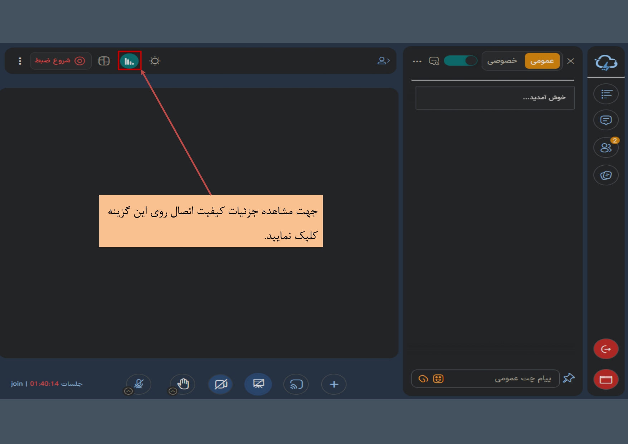Switch to the خصوصی private chat tab
The height and width of the screenshot is (444, 628).
pos(502,61)
